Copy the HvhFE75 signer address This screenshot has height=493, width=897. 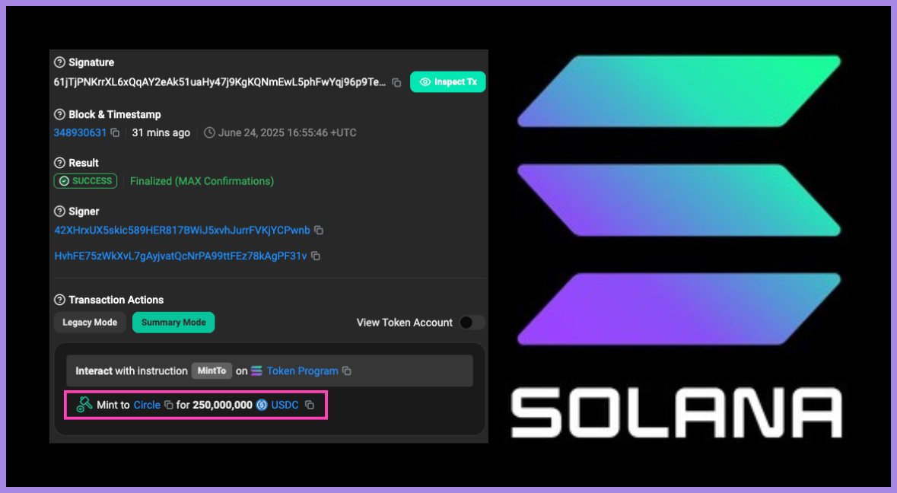tap(315, 256)
